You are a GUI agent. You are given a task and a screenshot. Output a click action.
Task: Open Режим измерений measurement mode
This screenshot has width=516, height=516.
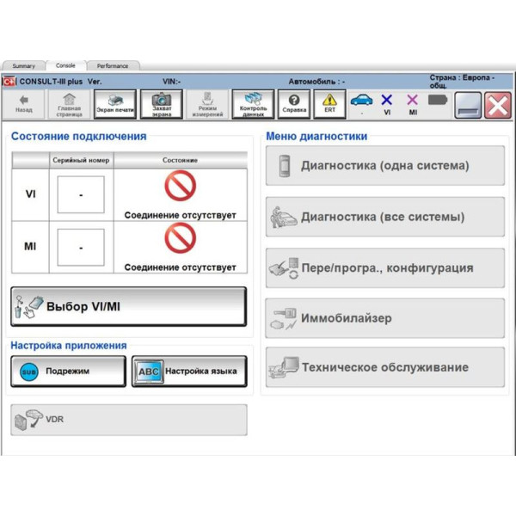tap(207, 104)
